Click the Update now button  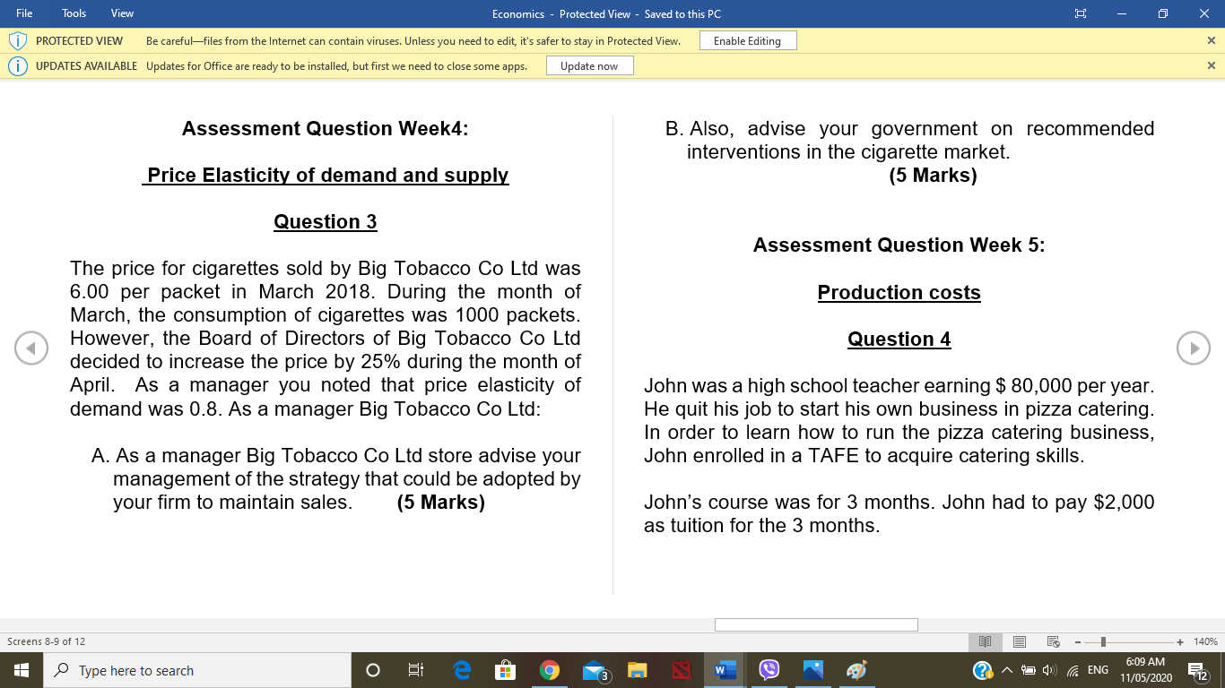[589, 65]
